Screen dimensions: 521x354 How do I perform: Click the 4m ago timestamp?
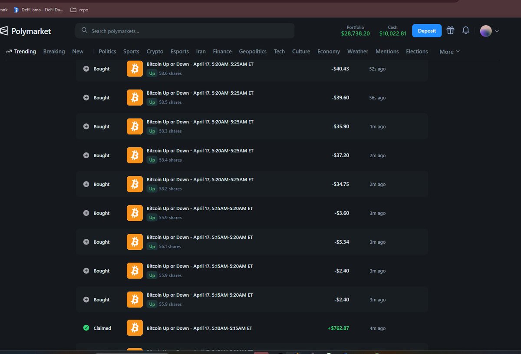(377, 328)
